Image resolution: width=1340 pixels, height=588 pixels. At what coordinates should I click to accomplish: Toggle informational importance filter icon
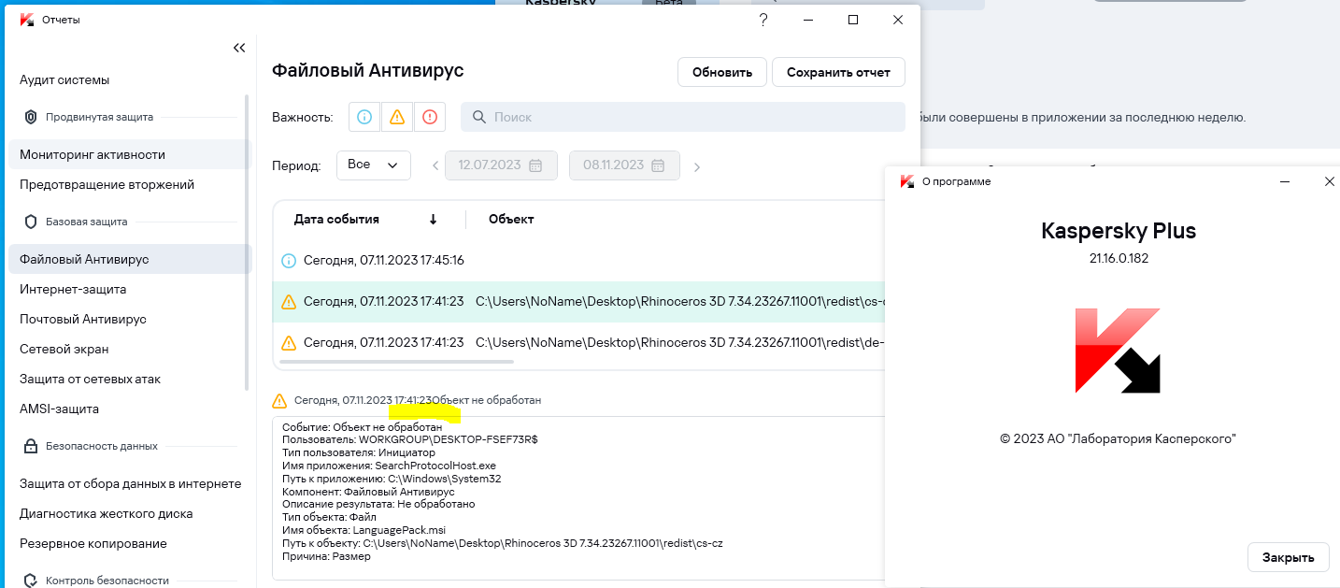(365, 117)
